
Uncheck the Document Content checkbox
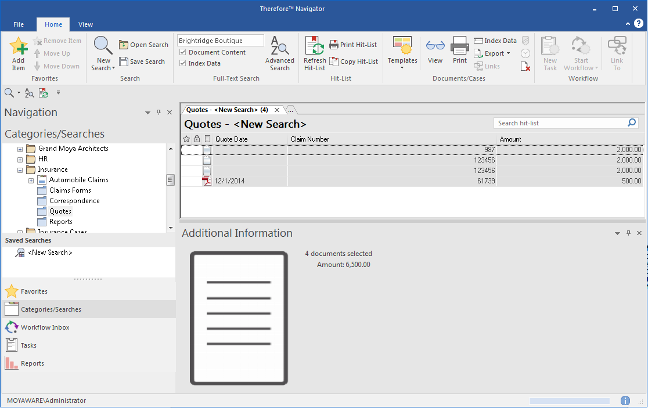pos(183,52)
